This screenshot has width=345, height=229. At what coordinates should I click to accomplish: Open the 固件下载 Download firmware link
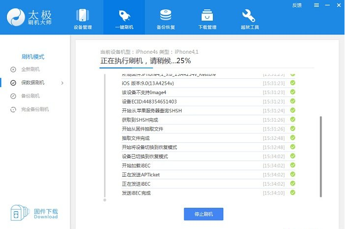pyautogui.click(x=46, y=214)
